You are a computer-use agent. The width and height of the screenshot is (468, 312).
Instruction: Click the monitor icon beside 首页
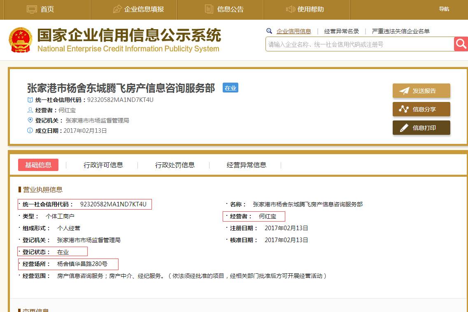pos(32,9)
